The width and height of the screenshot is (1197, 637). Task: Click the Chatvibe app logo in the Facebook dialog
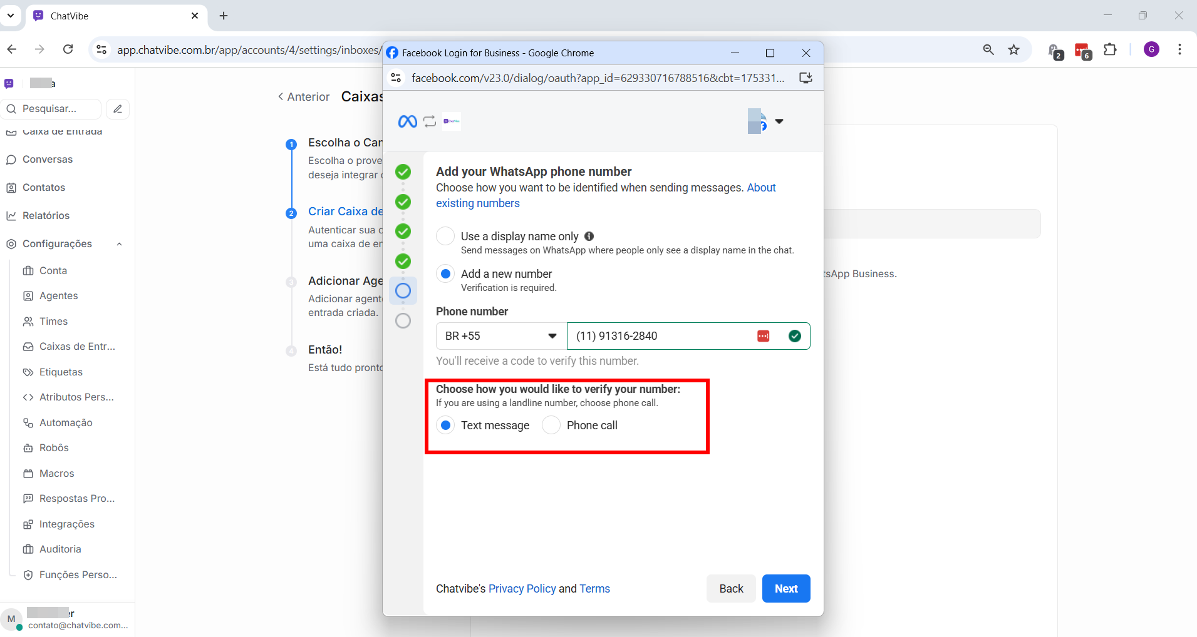[x=452, y=121]
